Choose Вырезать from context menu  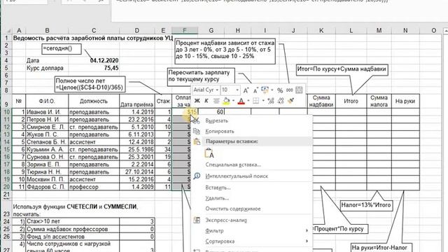[x=251, y=121]
